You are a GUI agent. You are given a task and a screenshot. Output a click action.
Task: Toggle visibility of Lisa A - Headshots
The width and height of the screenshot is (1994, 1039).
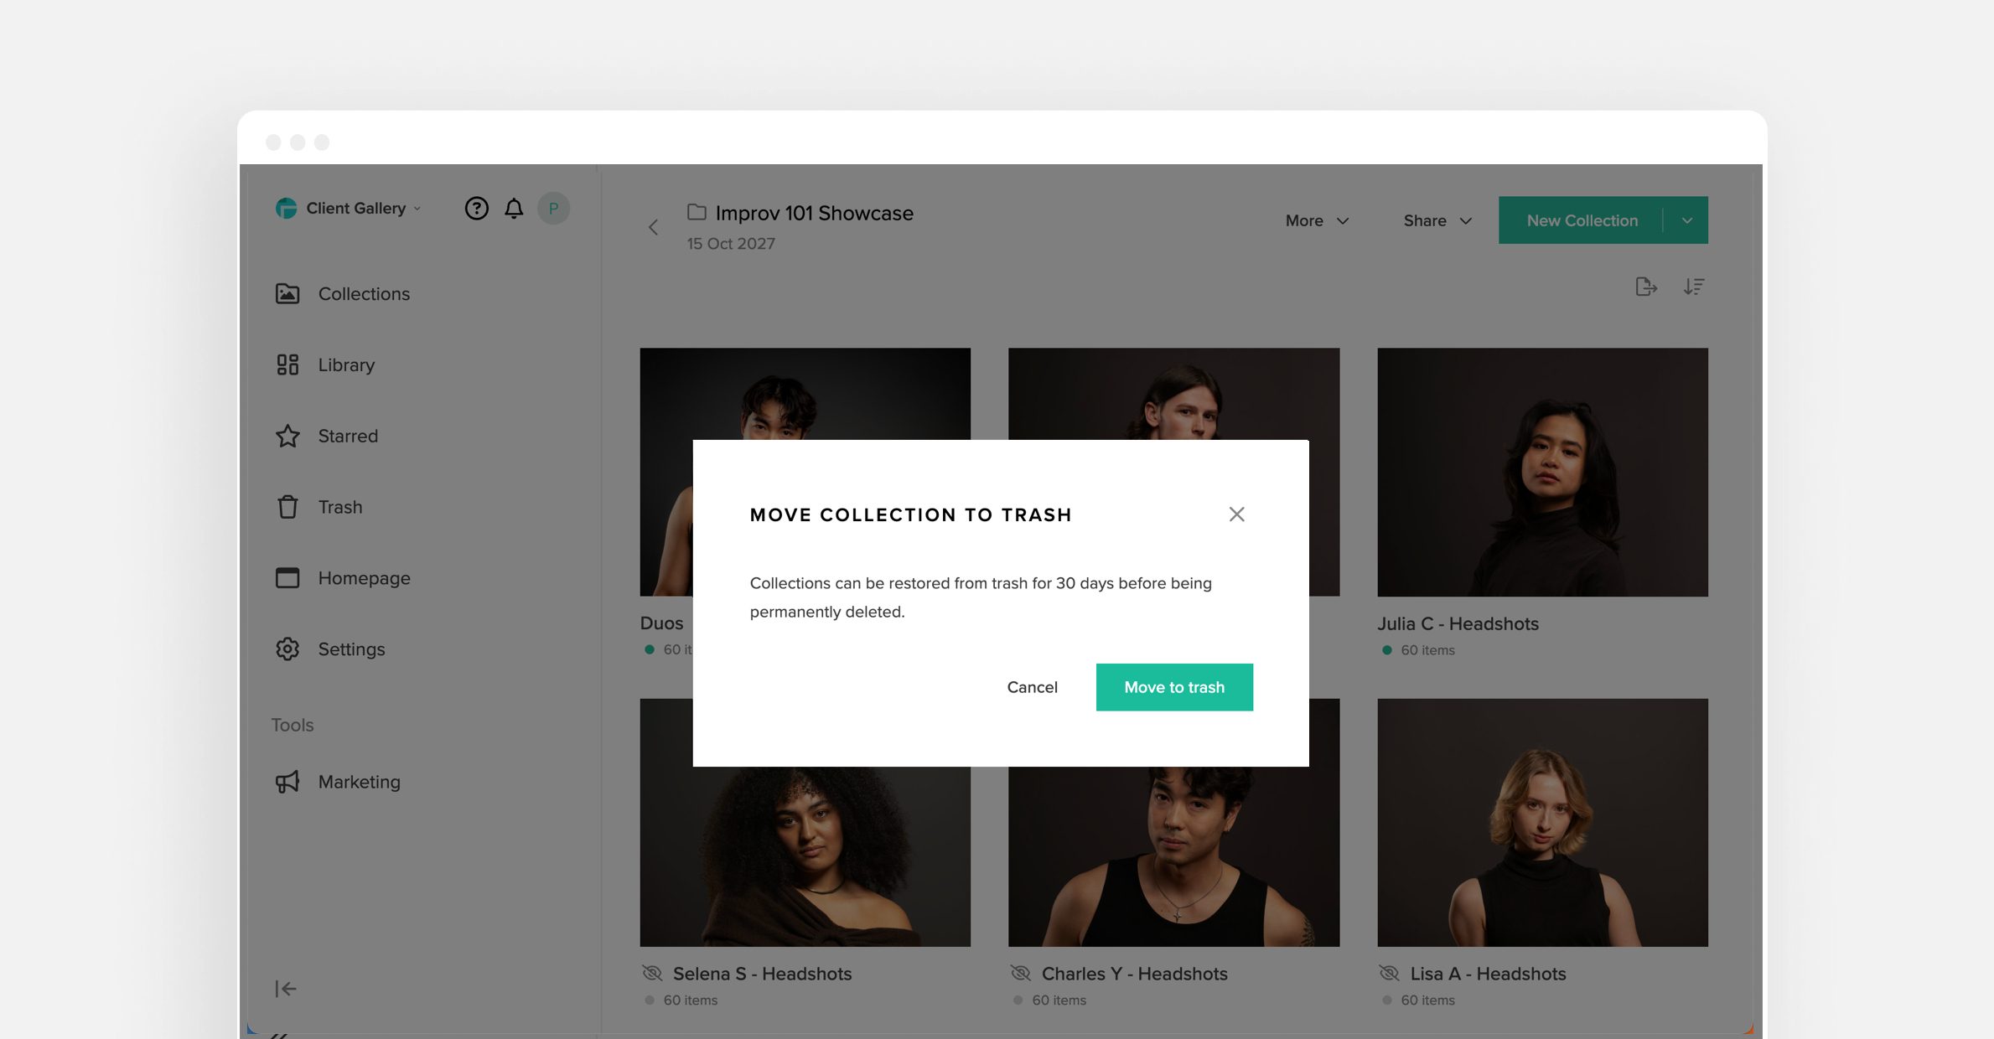(x=1389, y=973)
